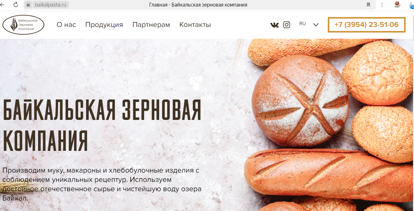Open the Продукция menu item
The width and height of the screenshot is (414, 211).
104,25
